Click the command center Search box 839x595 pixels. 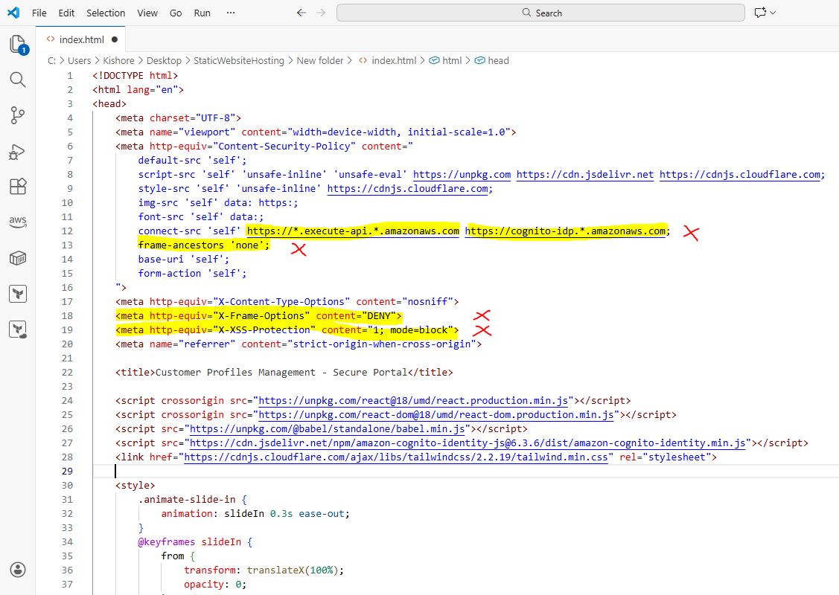coord(540,13)
